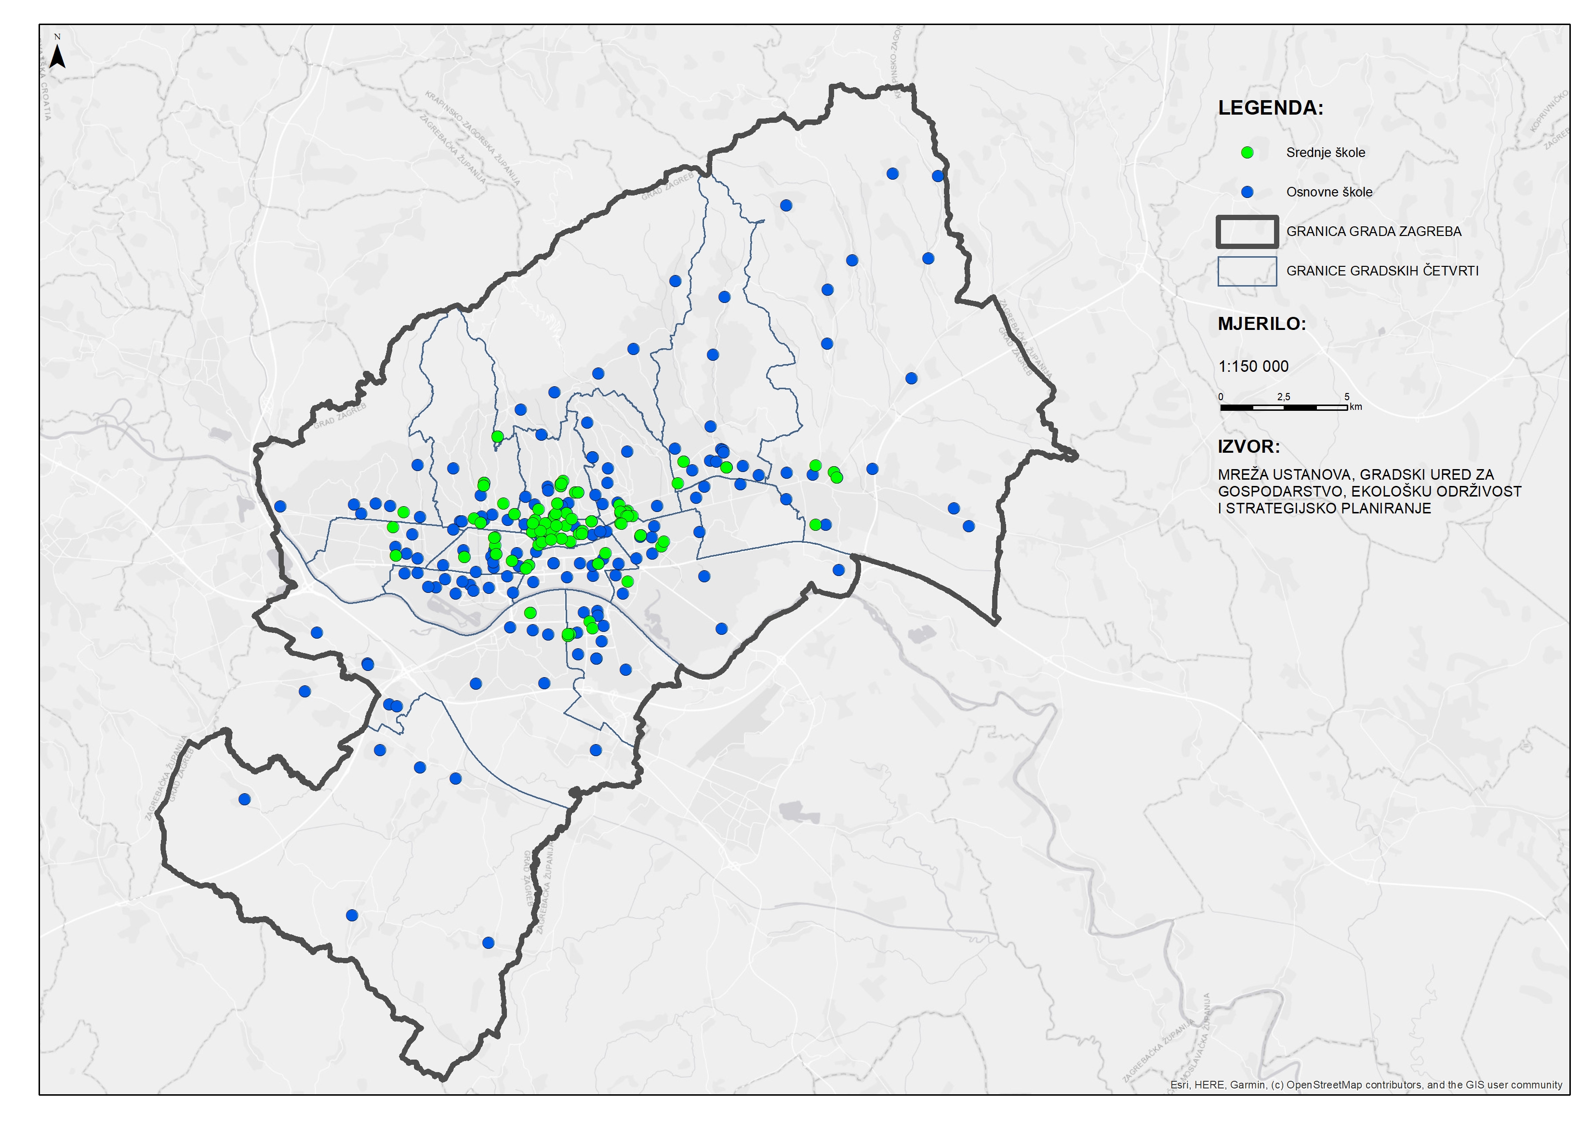Click the blue Osnovne škole legend dot
The width and height of the screenshot is (1593, 1127).
click(x=1248, y=192)
